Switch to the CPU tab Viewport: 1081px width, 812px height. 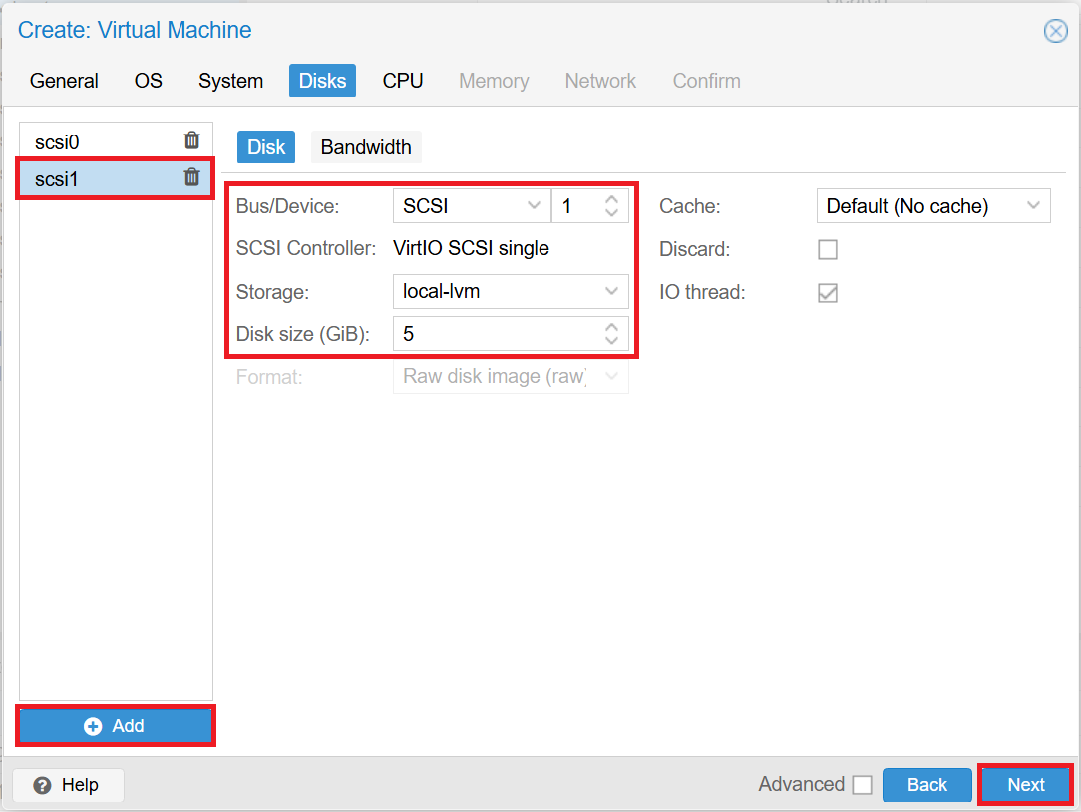coord(402,81)
